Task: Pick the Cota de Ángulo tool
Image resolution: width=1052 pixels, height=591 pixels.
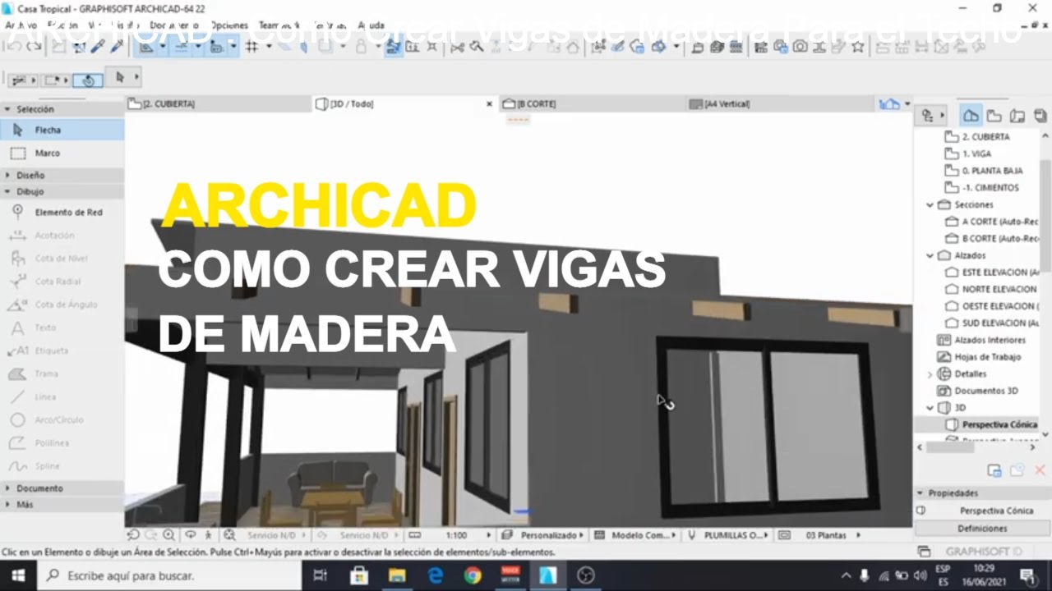Action: 62,305
